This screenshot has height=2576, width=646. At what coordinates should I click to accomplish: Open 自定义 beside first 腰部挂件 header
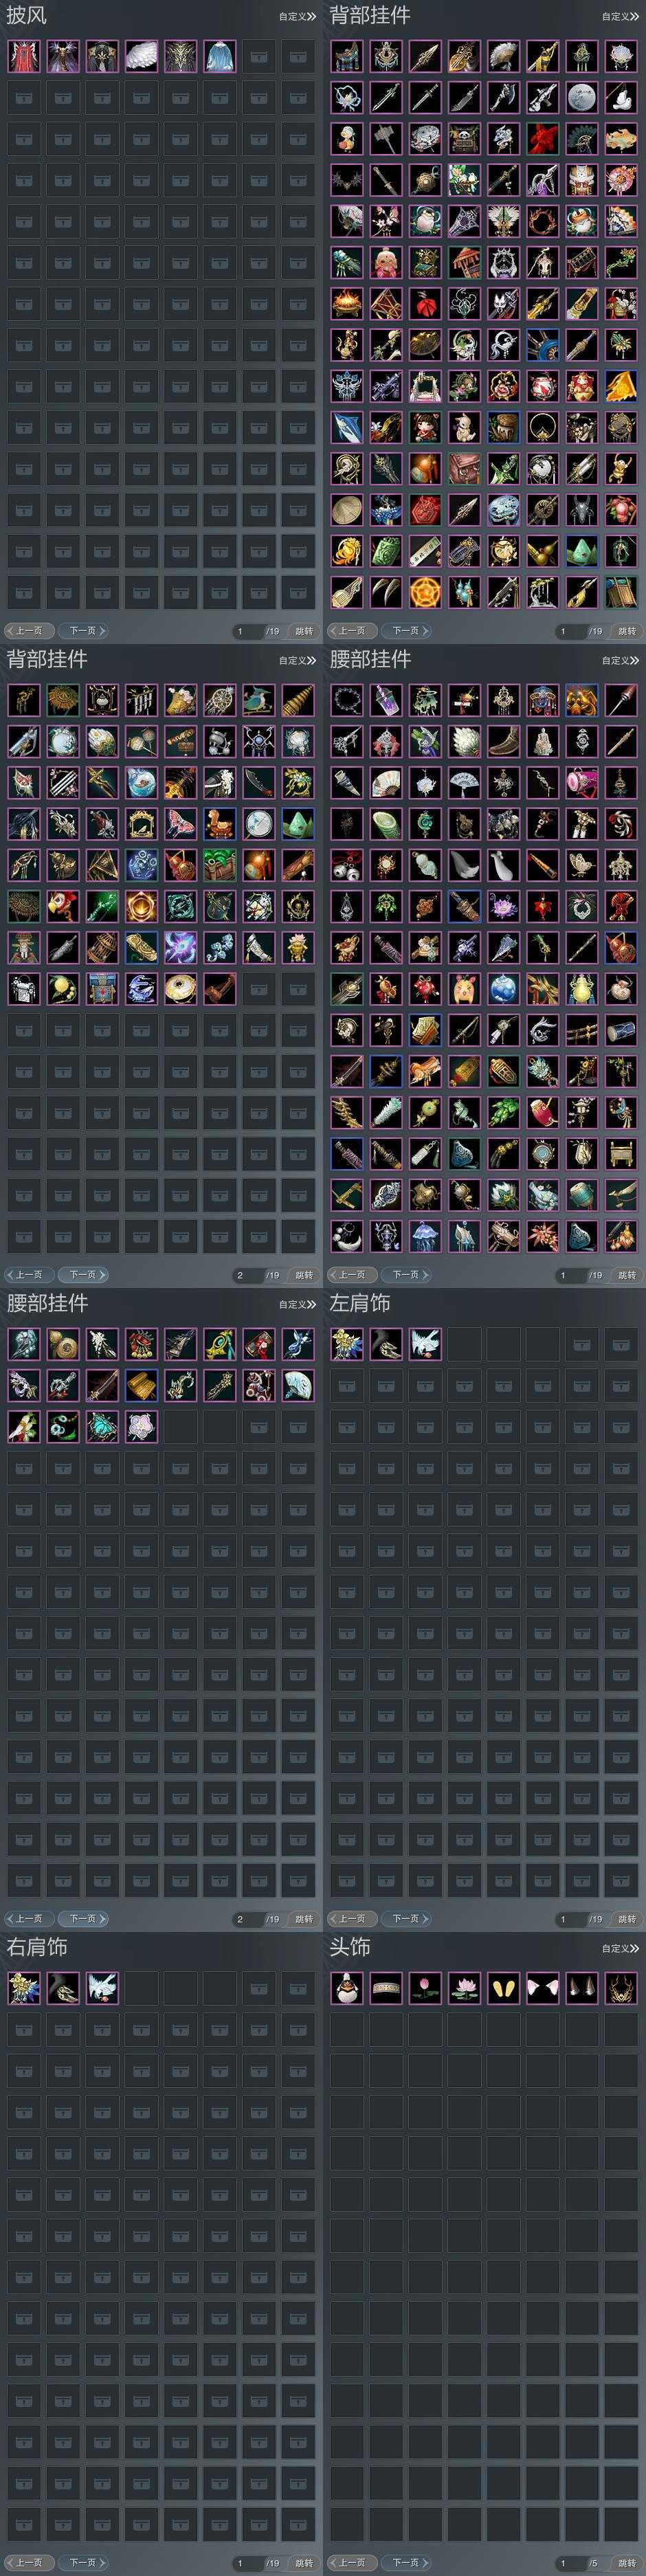(x=620, y=660)
